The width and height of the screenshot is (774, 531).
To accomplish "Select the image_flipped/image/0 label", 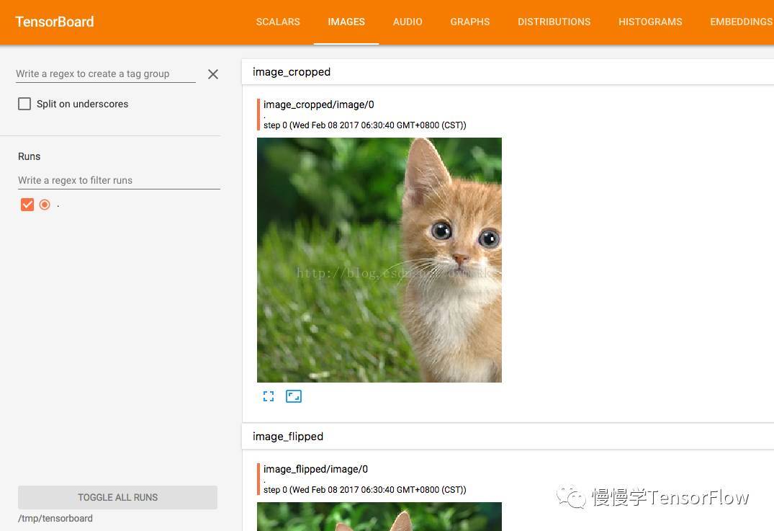I will pos(315,469).
